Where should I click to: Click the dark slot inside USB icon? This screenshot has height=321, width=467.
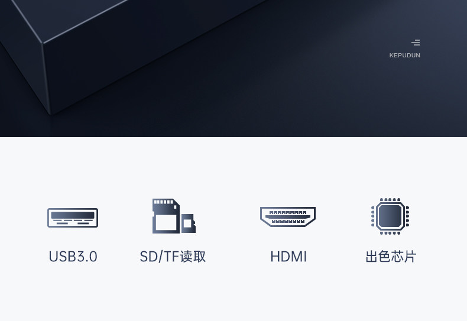pos(73,215)
